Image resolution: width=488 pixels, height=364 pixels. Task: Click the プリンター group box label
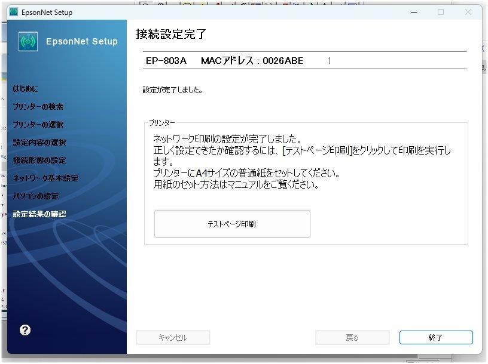coord(162,123)
